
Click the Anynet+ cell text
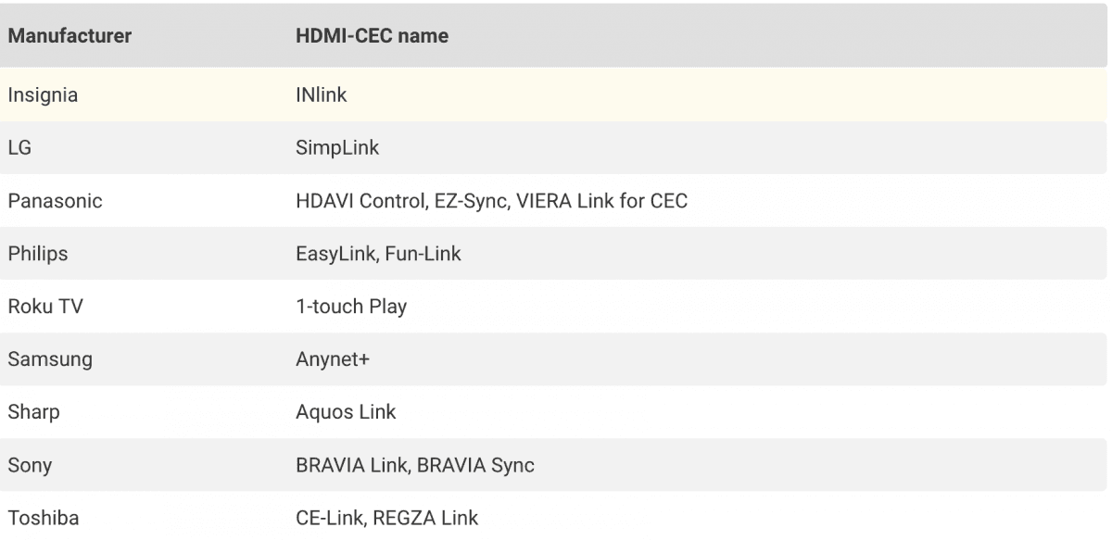(x=333, y=359)
